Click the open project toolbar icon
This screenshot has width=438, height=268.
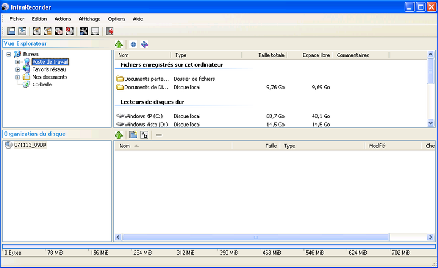pyautogui.click(x=11, y=31)
